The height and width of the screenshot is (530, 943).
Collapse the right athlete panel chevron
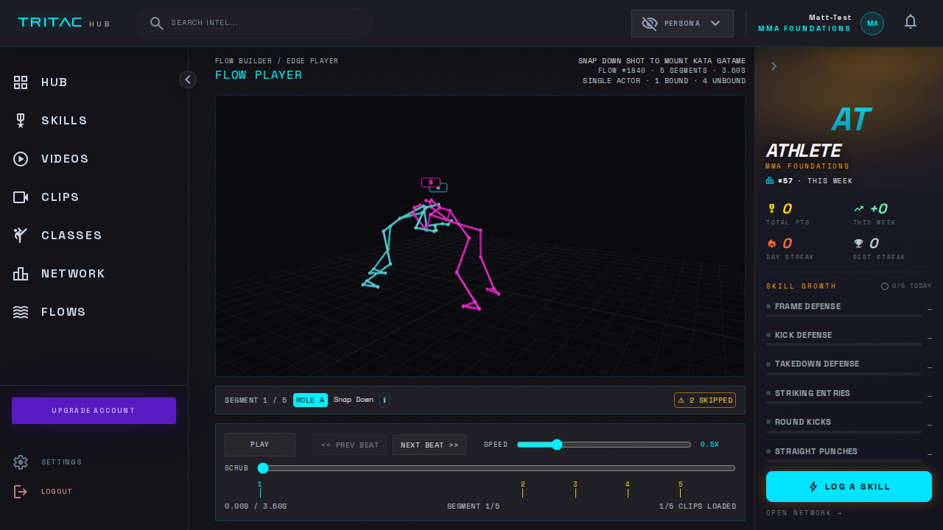pyautogui.click(x=774, y=66)
